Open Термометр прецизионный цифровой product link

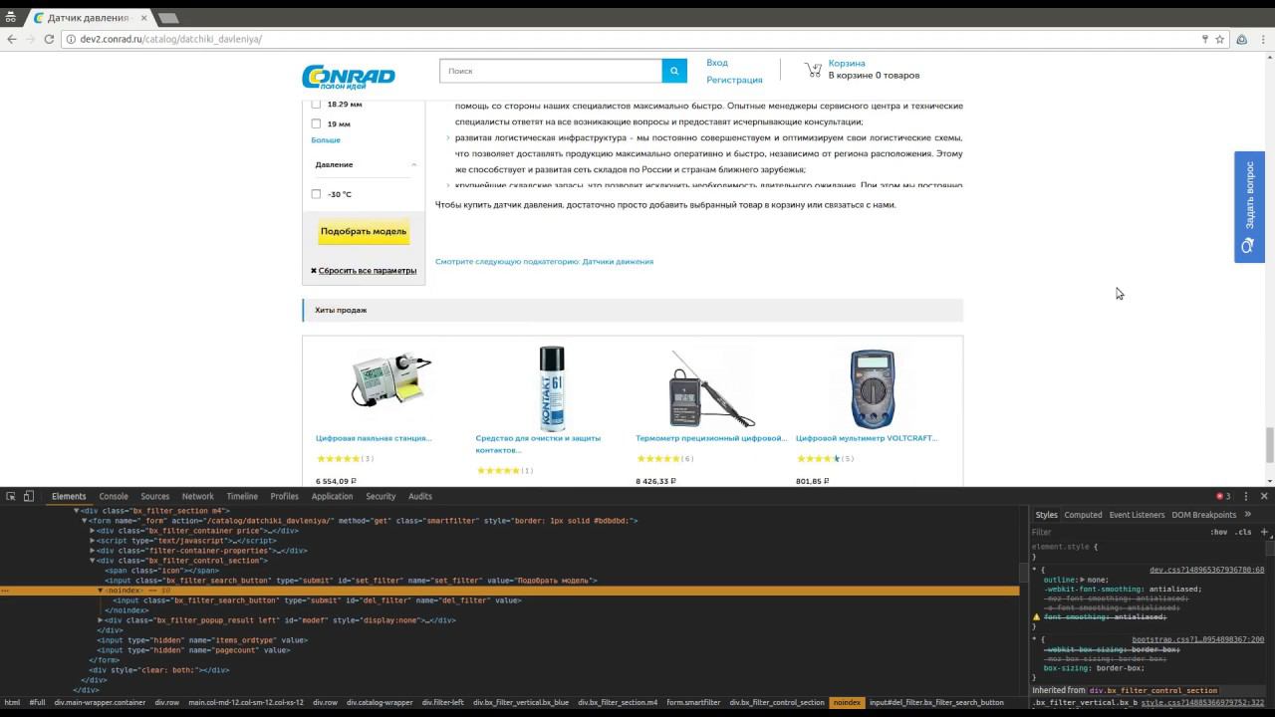711,438
